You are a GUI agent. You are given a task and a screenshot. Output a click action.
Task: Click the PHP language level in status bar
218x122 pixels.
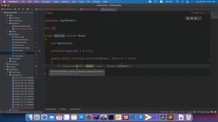[165, 112]
